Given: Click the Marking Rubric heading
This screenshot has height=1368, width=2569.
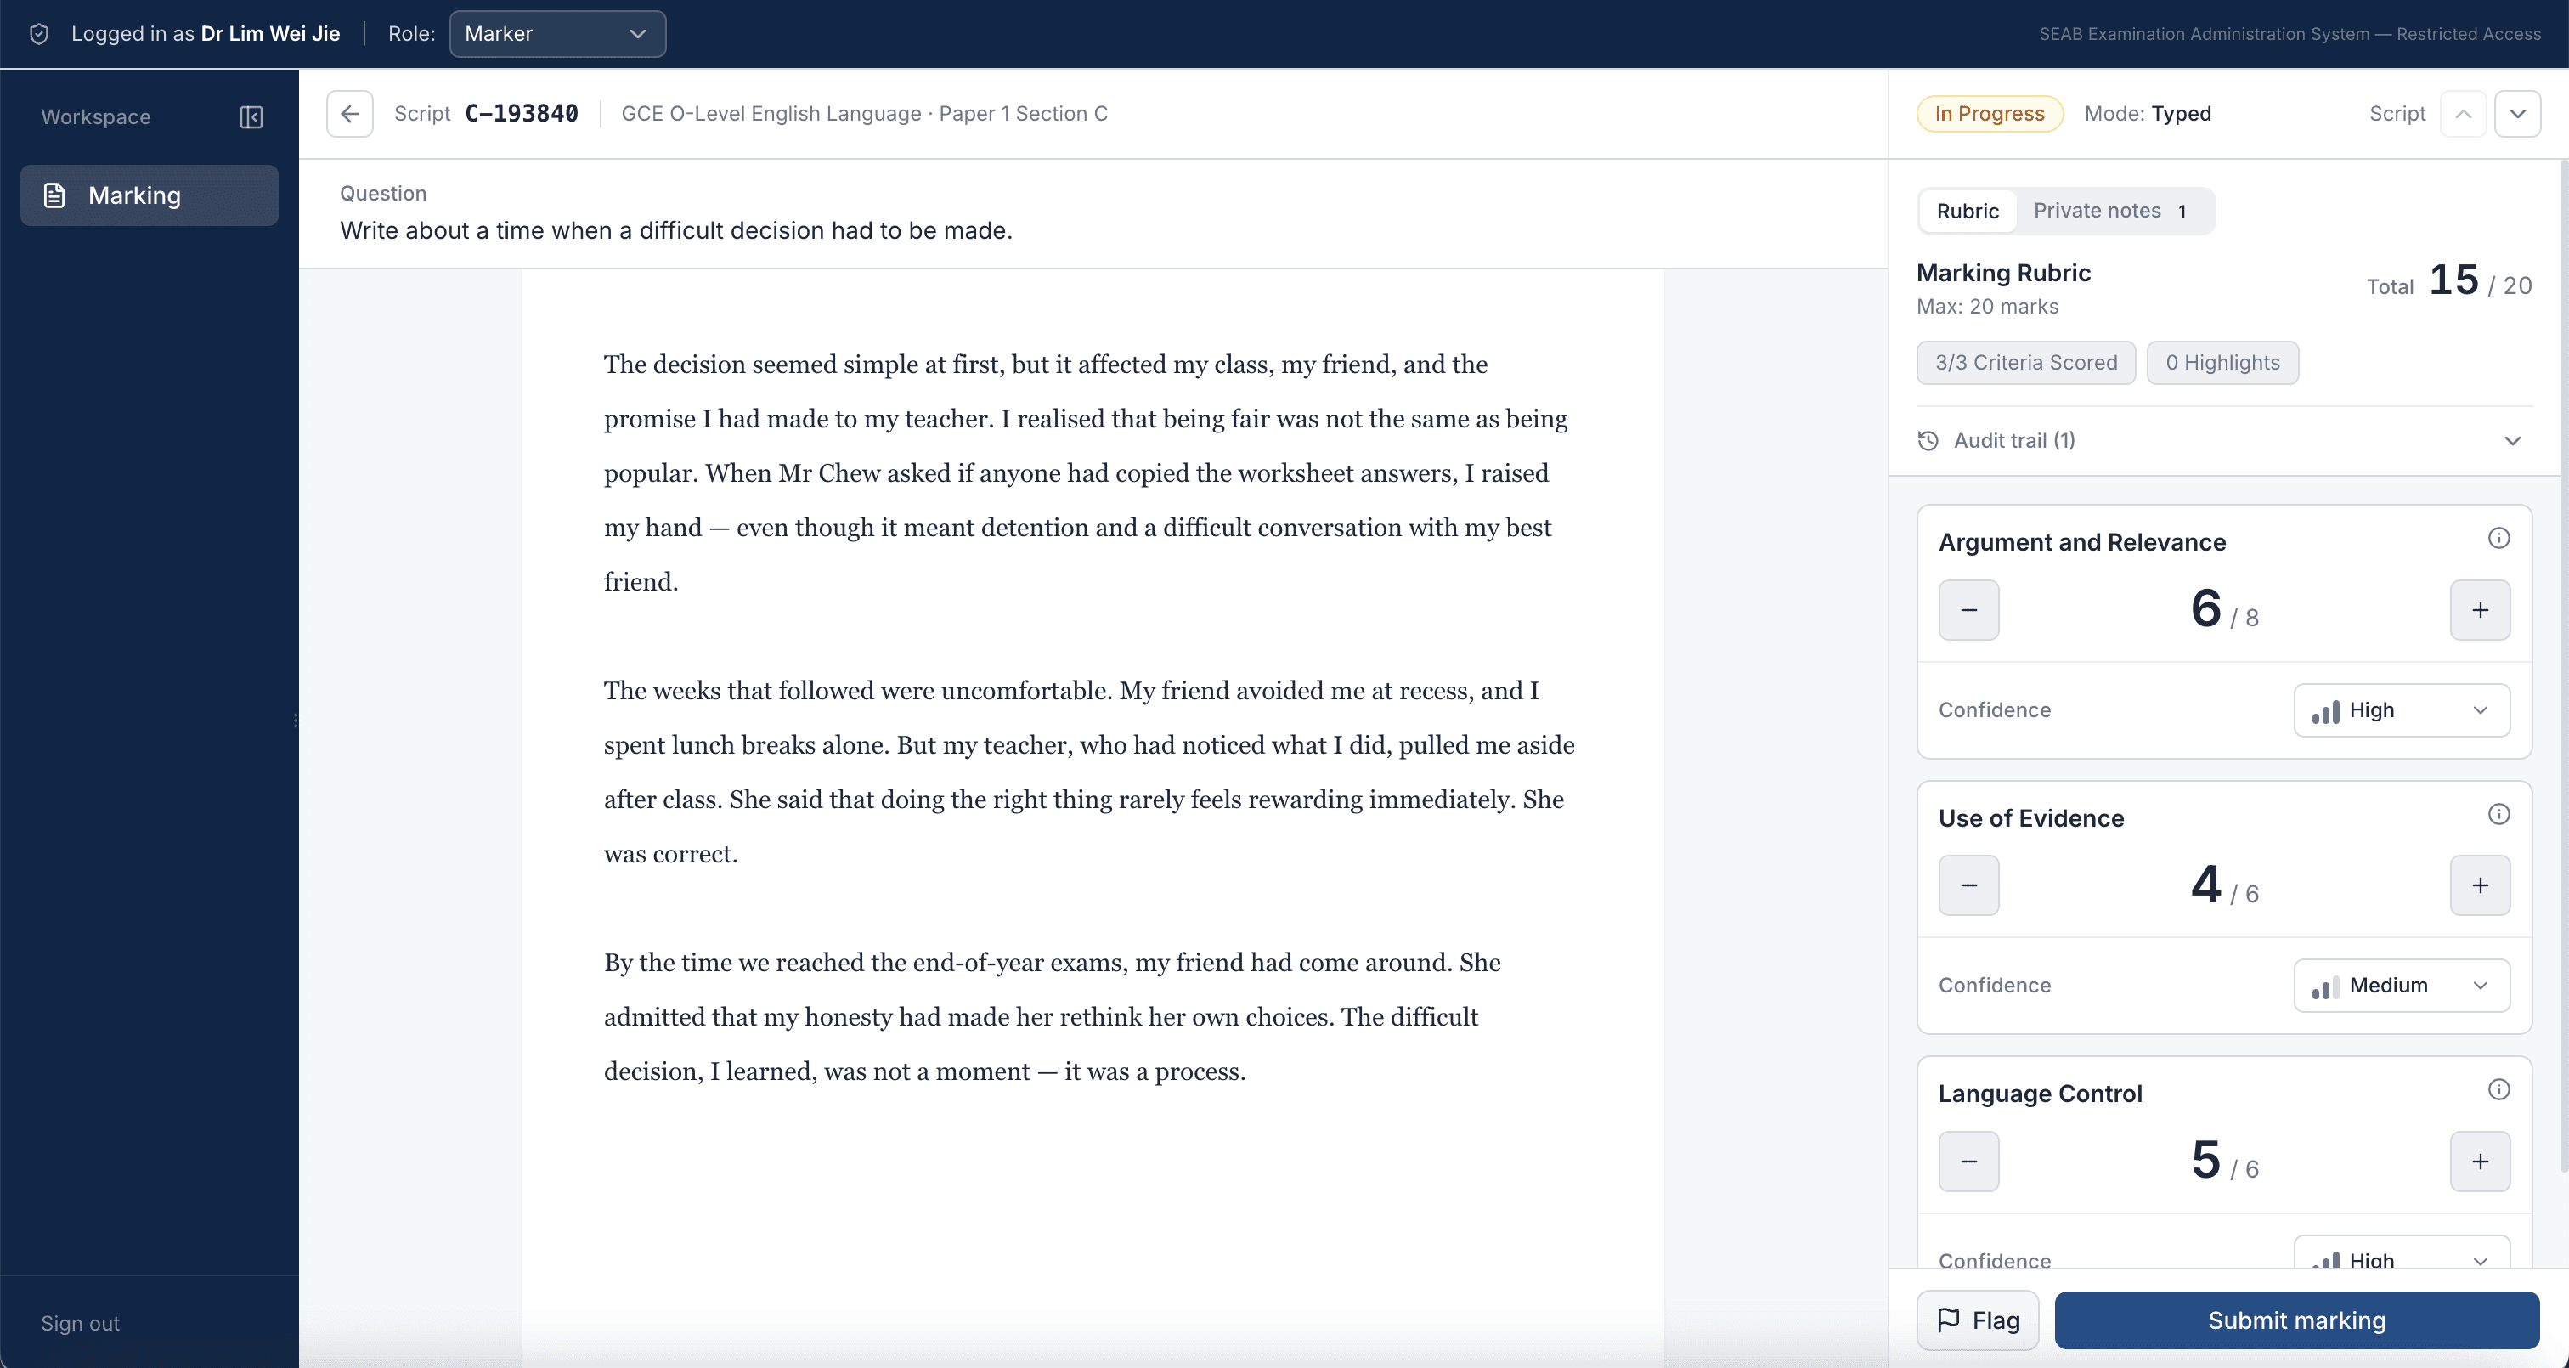Looking at the screenshot, I should [x=2003, y=273].
